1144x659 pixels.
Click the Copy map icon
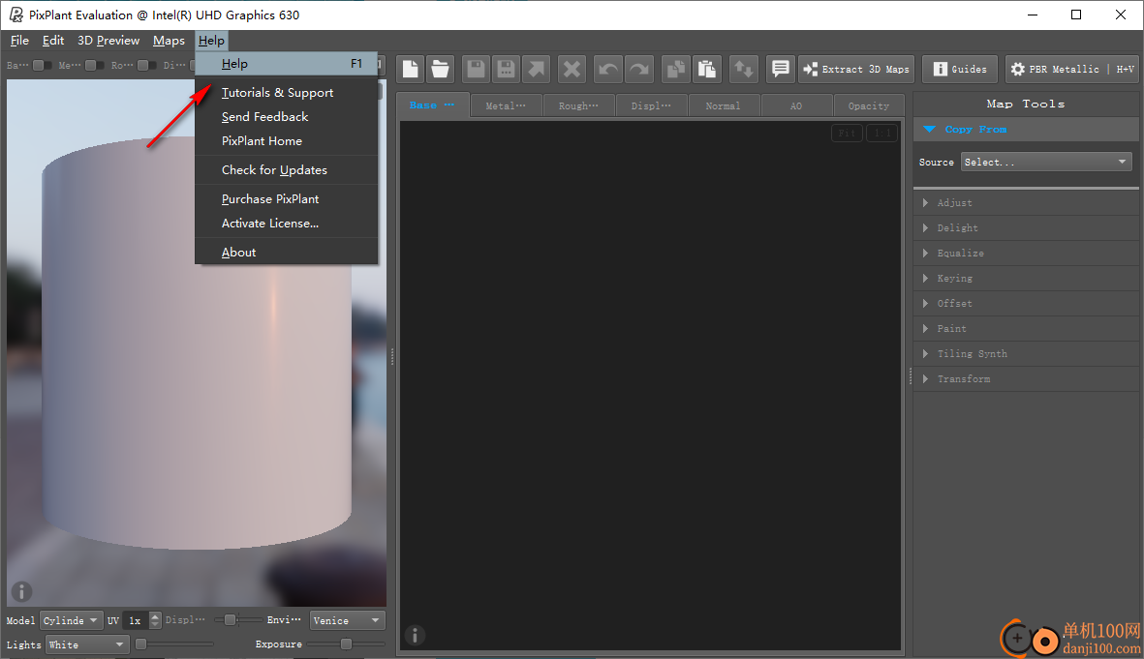[x=676, y=70]
